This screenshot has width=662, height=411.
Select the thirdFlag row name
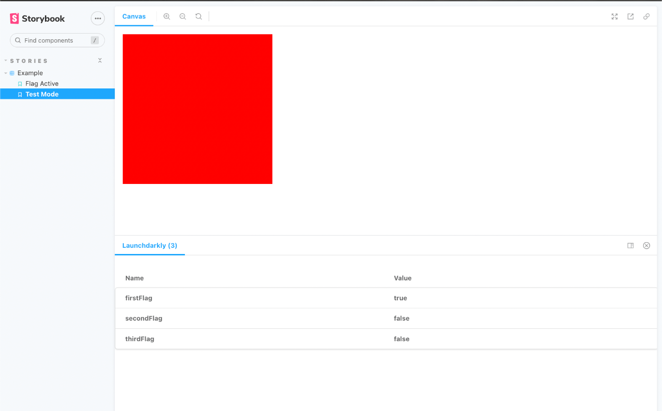139,339
